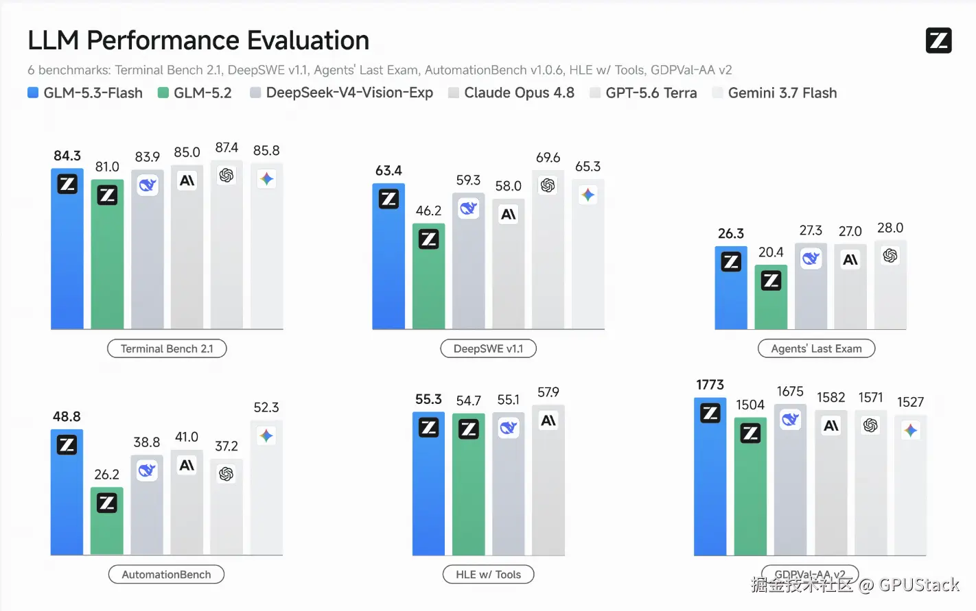
Task: Click the Agents' Last Exam label pill
Action: pos(816,348)
